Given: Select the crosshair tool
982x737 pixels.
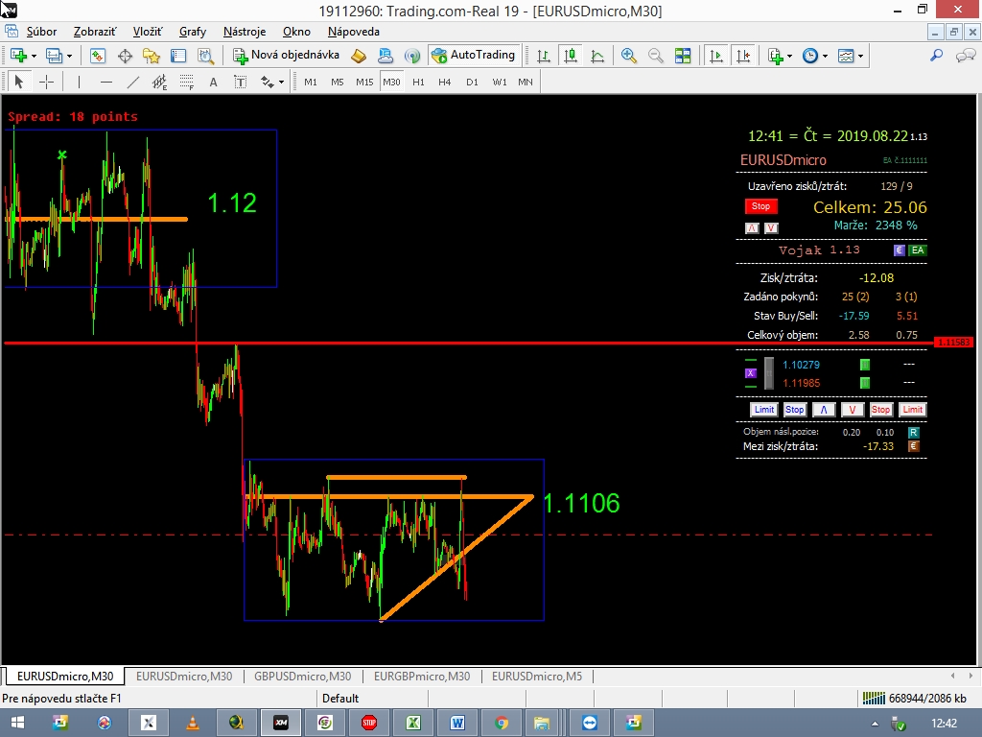Looking at the screenshot, I should tap(46, 82).
